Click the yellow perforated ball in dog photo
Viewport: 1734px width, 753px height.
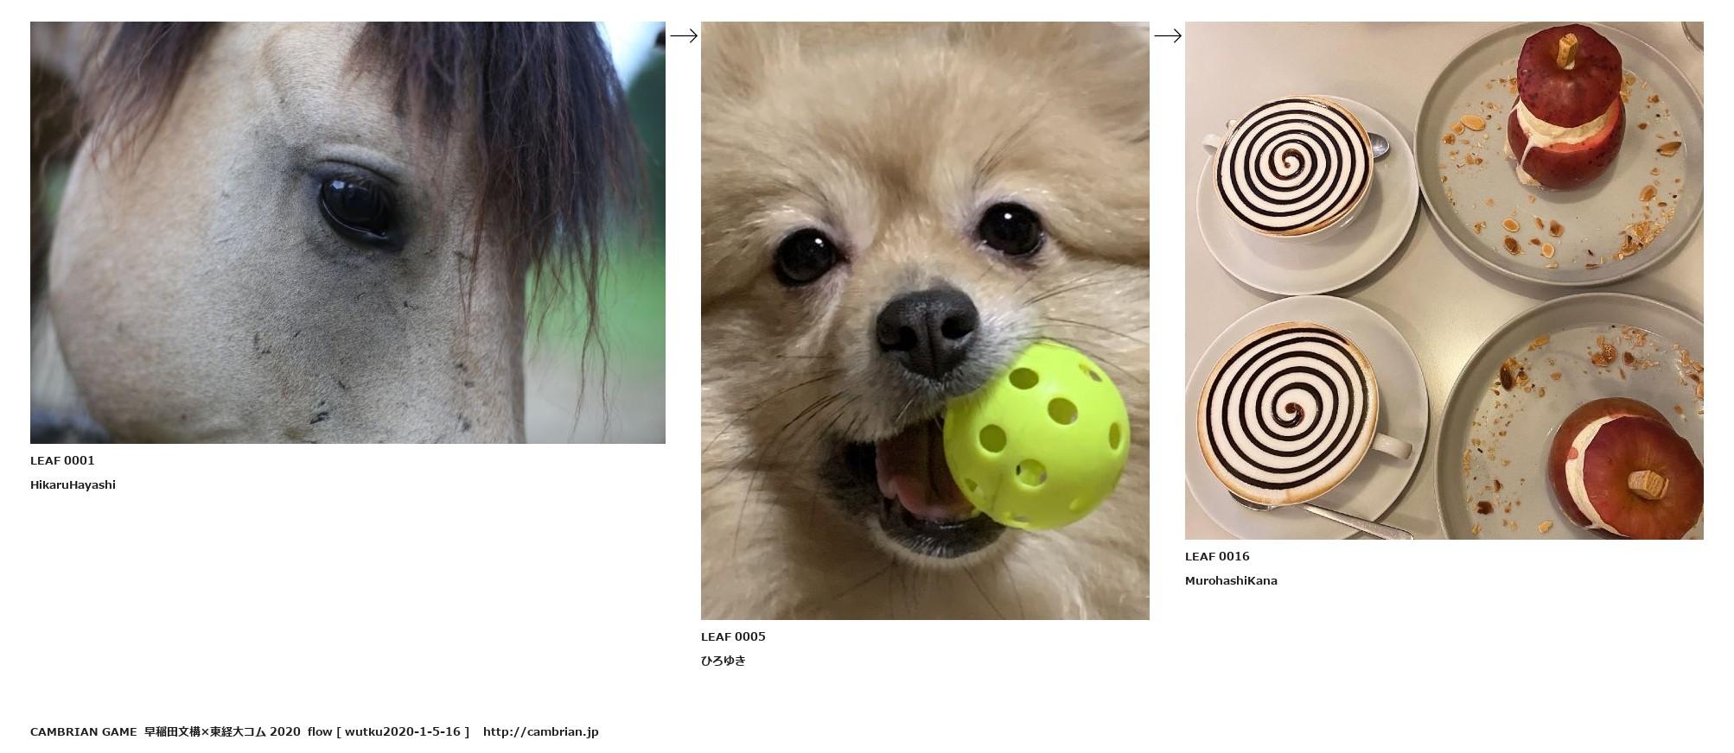point(1036,435)
